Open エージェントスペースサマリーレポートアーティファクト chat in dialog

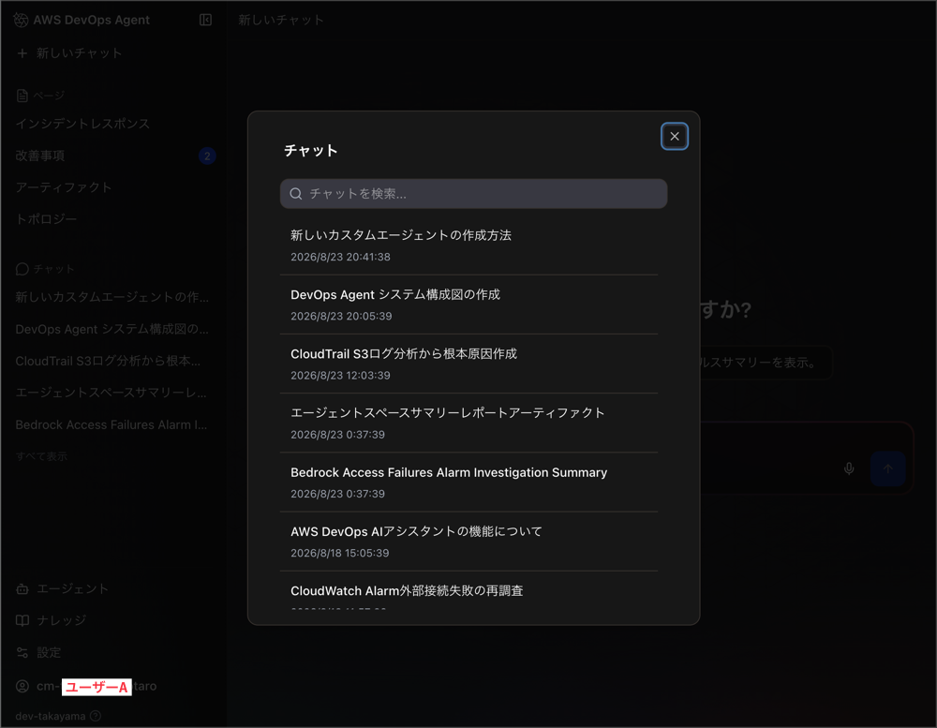468,423
